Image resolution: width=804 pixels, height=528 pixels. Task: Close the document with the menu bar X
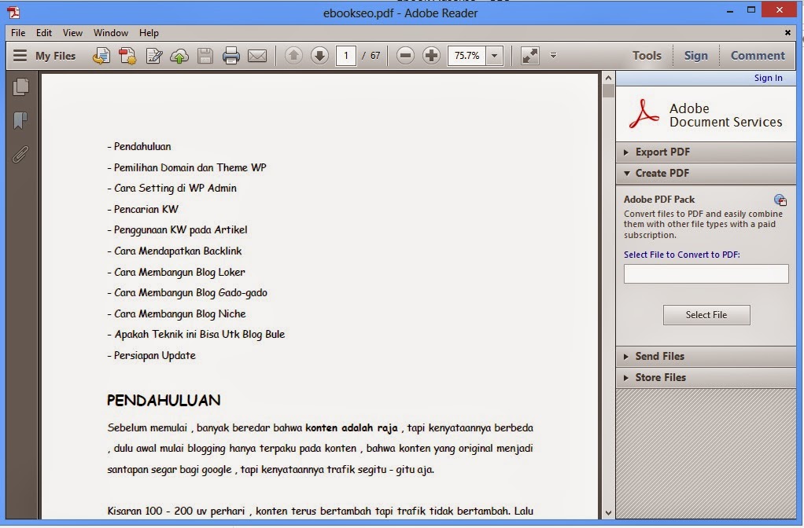coord(787,33)
